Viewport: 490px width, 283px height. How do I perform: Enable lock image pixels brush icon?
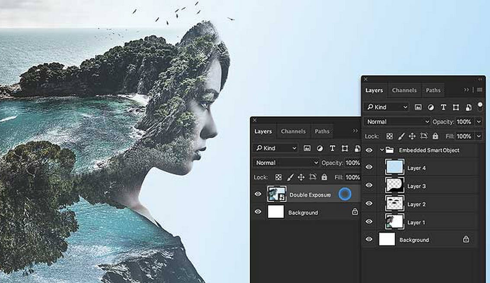coord(400,135)
